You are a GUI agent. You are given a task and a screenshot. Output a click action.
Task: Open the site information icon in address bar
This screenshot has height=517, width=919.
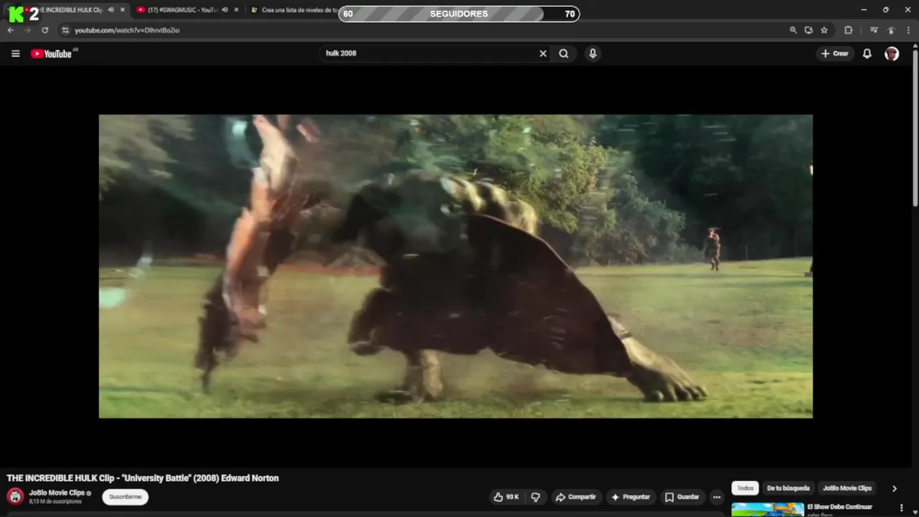[65, 30]
